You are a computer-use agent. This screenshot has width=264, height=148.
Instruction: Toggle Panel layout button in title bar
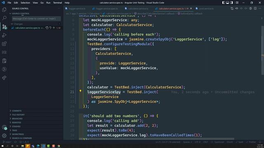point(227,3)
